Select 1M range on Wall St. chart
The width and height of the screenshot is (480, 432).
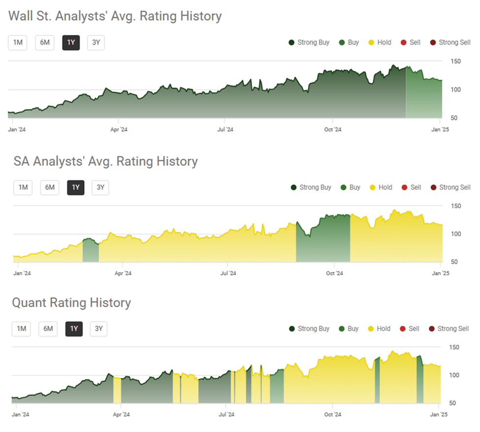click(18, 43)
